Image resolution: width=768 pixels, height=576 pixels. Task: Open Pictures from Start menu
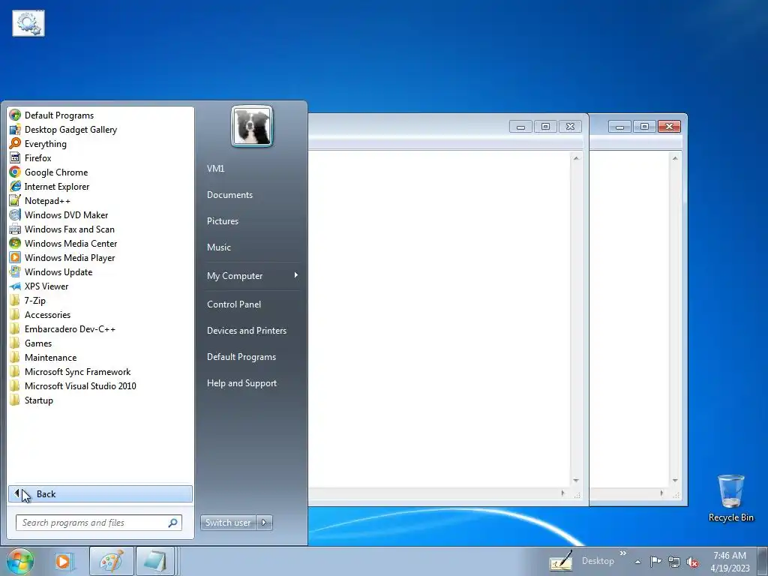(222, 221)
